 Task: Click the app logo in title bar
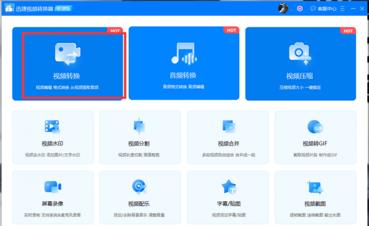click(10, 9)
